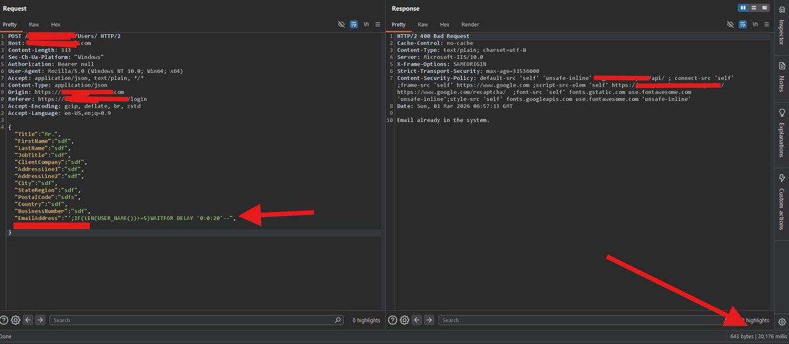Toggle show non-printable characters (\n) in Request

[x=366, y=24]
